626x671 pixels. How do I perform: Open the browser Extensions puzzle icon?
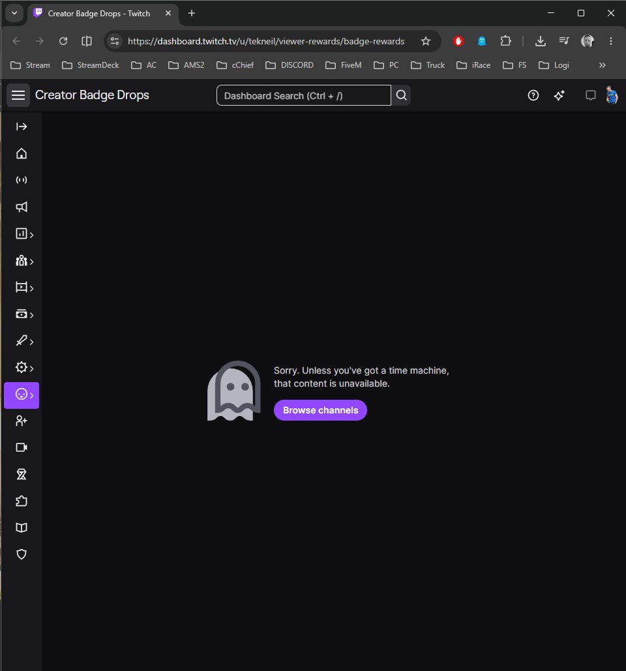click(x=505, y=41)
